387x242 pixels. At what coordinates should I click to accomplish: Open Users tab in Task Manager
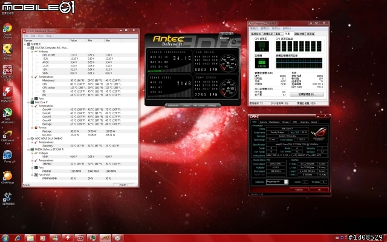(310, 34)
